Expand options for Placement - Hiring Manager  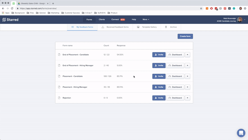pyautogui.click(x=188, y=87)
